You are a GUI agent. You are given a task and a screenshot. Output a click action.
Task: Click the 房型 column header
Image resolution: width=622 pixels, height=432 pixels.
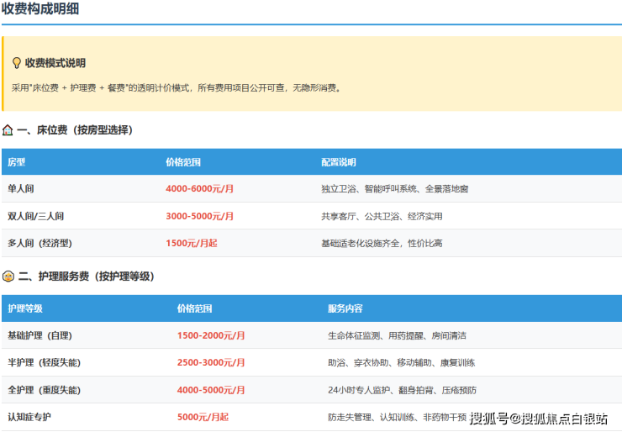tap(17, 162)
